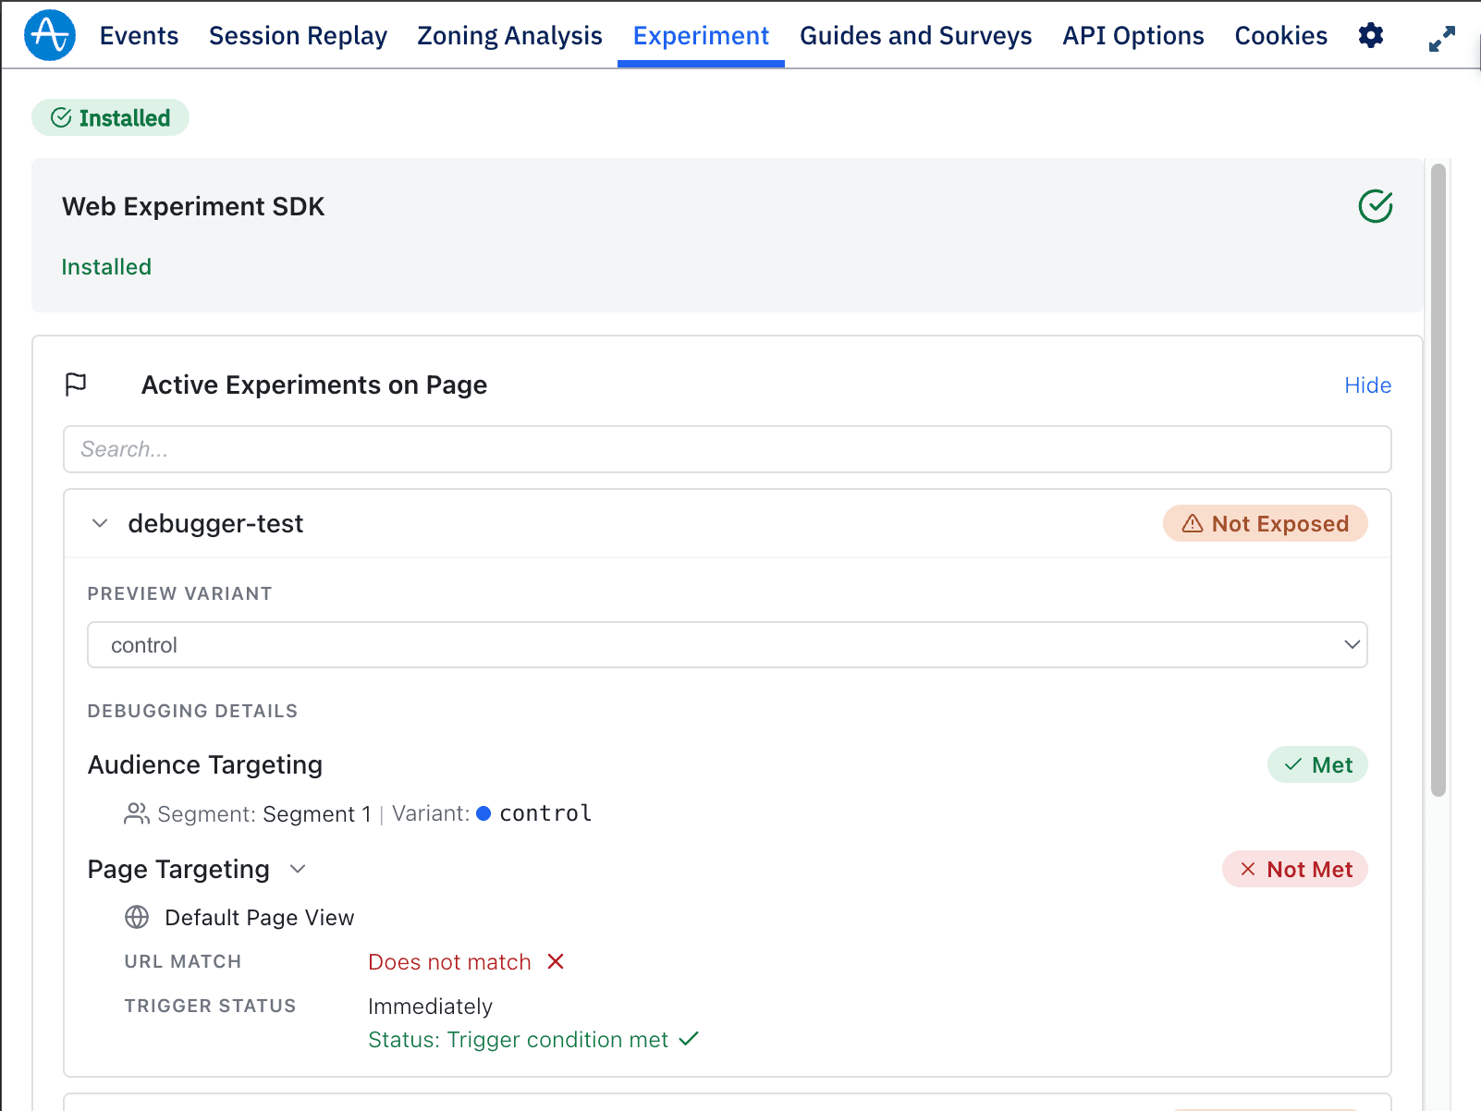Switch to the Events tab

pos(139,35)
